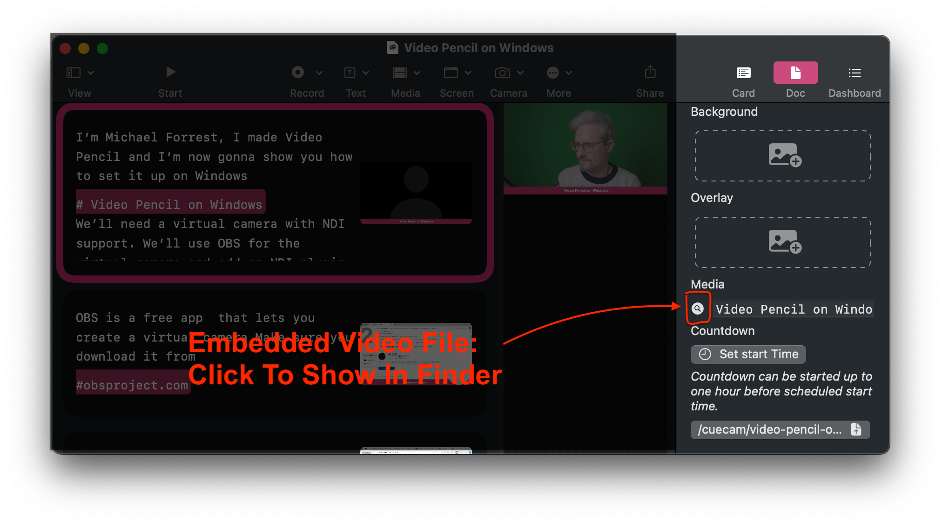Click the live camera preview of the man
Image resolution: width=942 pixels, height=523 pixels.
click(x=585, y=148)
